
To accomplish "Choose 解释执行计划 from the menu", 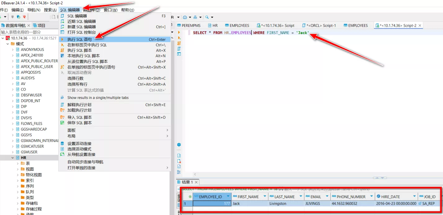I will coord(79,105).
